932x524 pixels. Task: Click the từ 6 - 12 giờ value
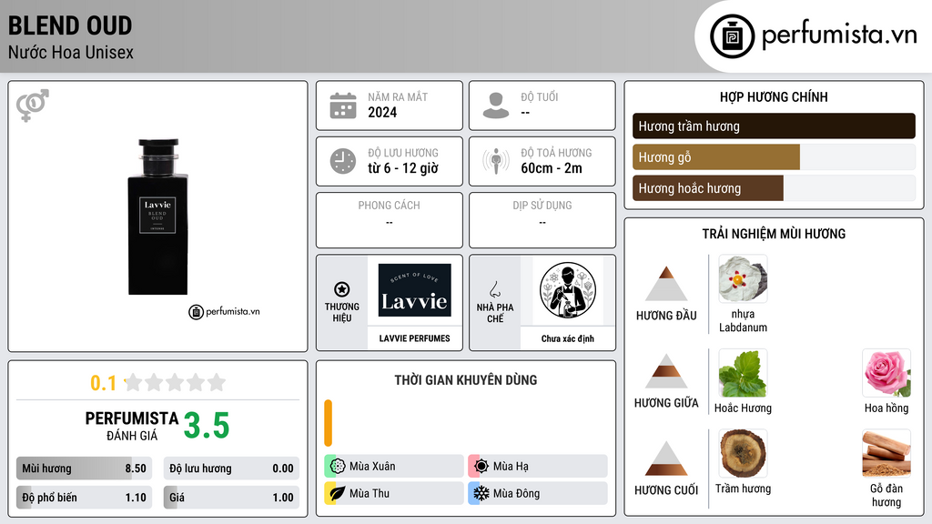click(x=403, y=168)
